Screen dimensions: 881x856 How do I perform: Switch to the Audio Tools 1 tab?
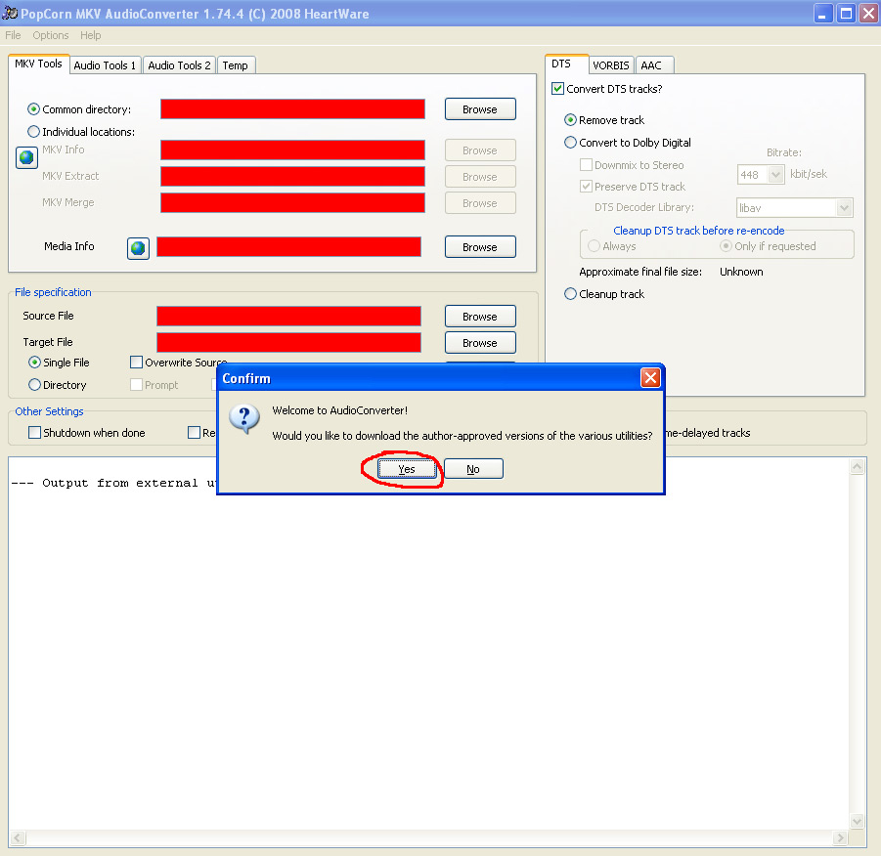click(x=105, y=65)
